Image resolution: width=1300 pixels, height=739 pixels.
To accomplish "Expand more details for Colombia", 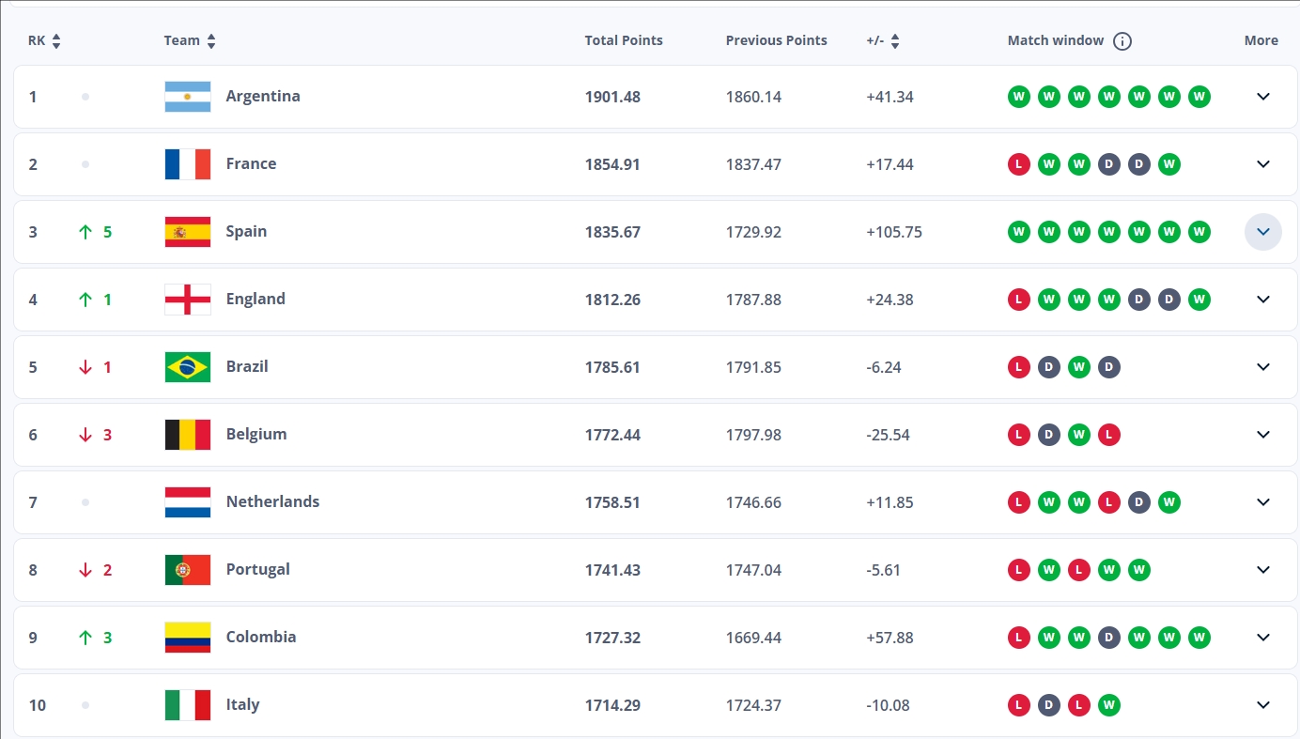I will (x=1263, y=638).
